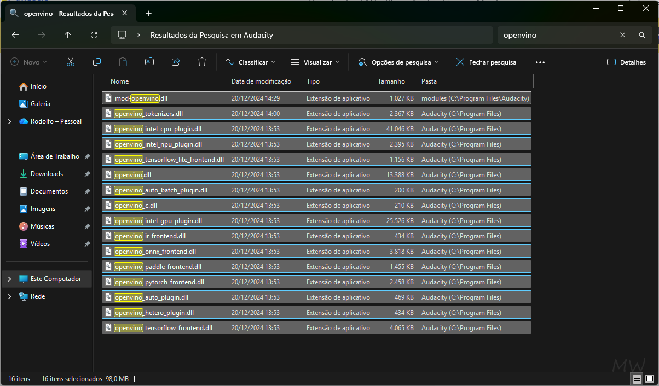Open a new tab with plus button
Screen dimensions: 659x386
149,13
